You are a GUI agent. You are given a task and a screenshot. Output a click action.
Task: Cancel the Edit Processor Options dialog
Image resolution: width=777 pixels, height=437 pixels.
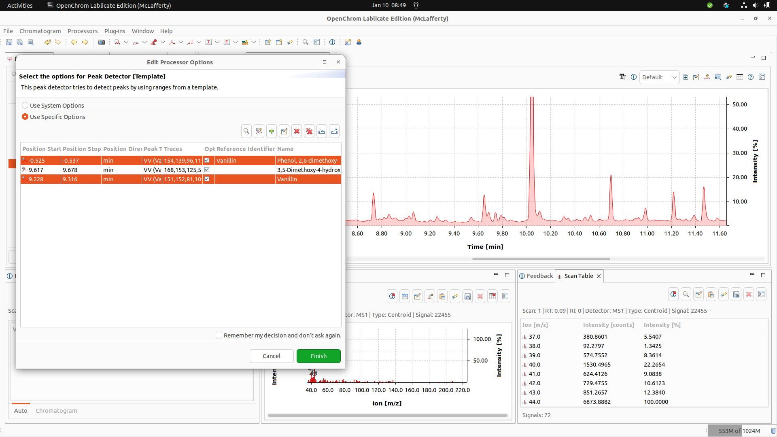tap(271, 356)
